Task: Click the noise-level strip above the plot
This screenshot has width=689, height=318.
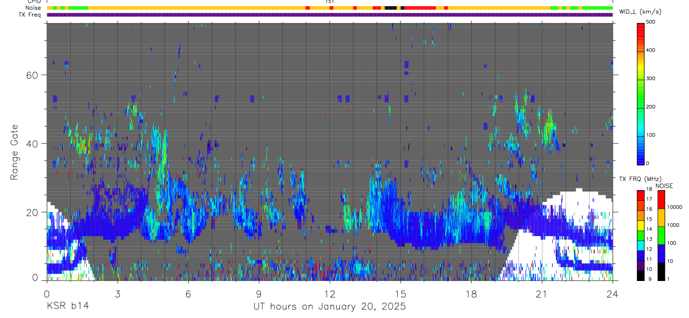Action: coord(329,8)
